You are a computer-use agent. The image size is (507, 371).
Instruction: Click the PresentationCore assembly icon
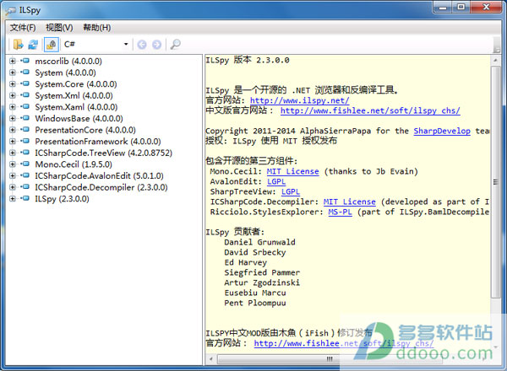pyautogui.click(x=25, y=130)
